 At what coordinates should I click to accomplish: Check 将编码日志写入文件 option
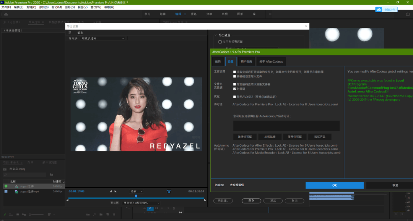pyautogui.click(x=234, y=76)
